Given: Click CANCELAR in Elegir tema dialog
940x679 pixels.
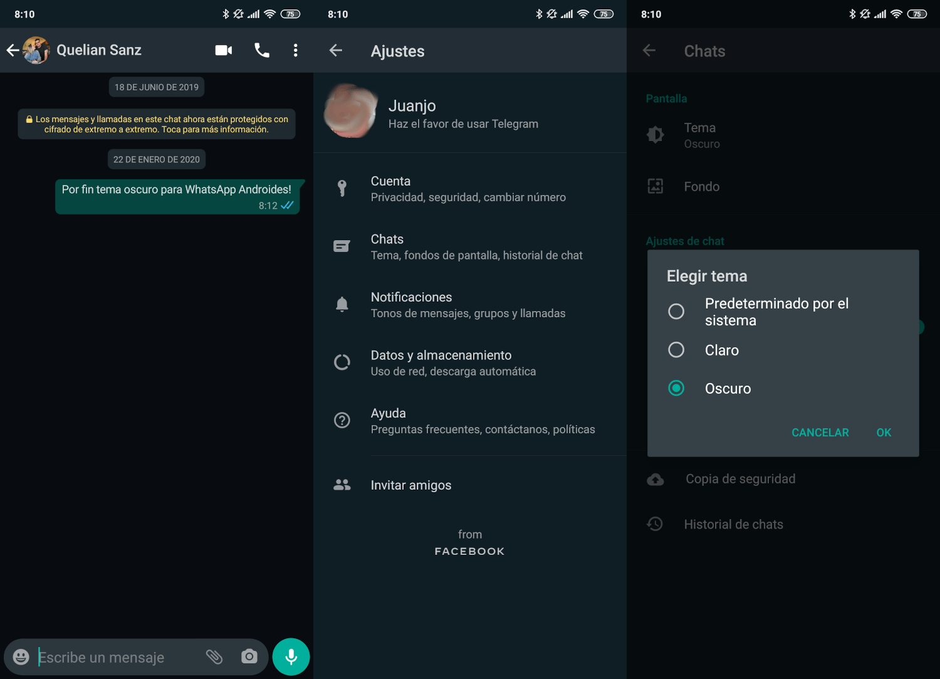Looking at the screenshot, I should pos(820,433).
